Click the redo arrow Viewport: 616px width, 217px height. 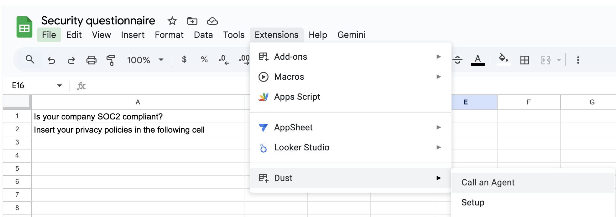[x=71, y=60]
